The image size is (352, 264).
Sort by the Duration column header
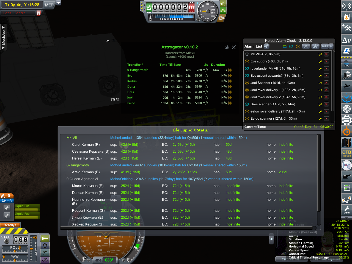218,65
